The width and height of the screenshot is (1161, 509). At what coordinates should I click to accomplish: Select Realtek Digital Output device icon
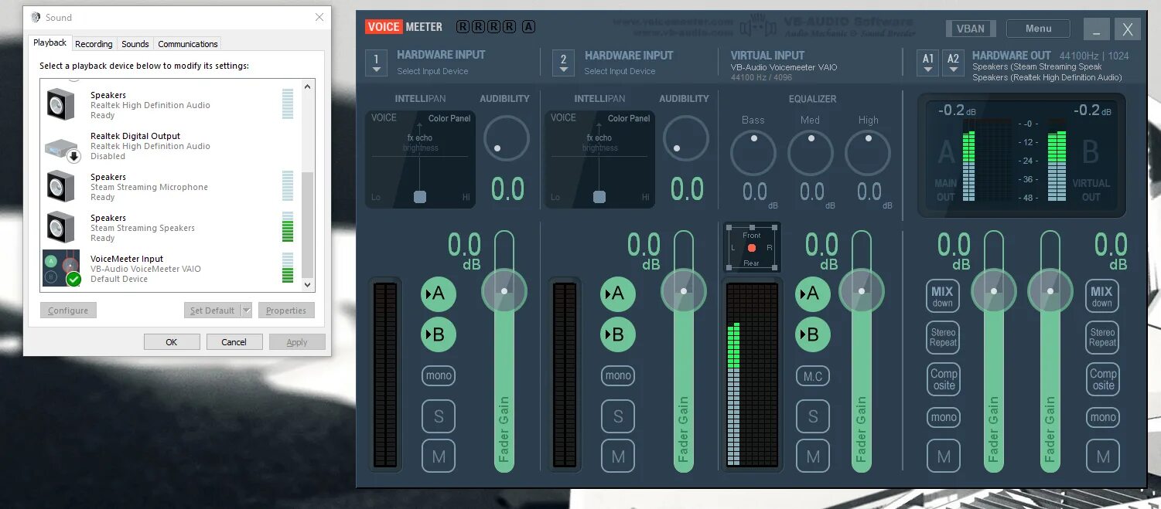[62, 148]
